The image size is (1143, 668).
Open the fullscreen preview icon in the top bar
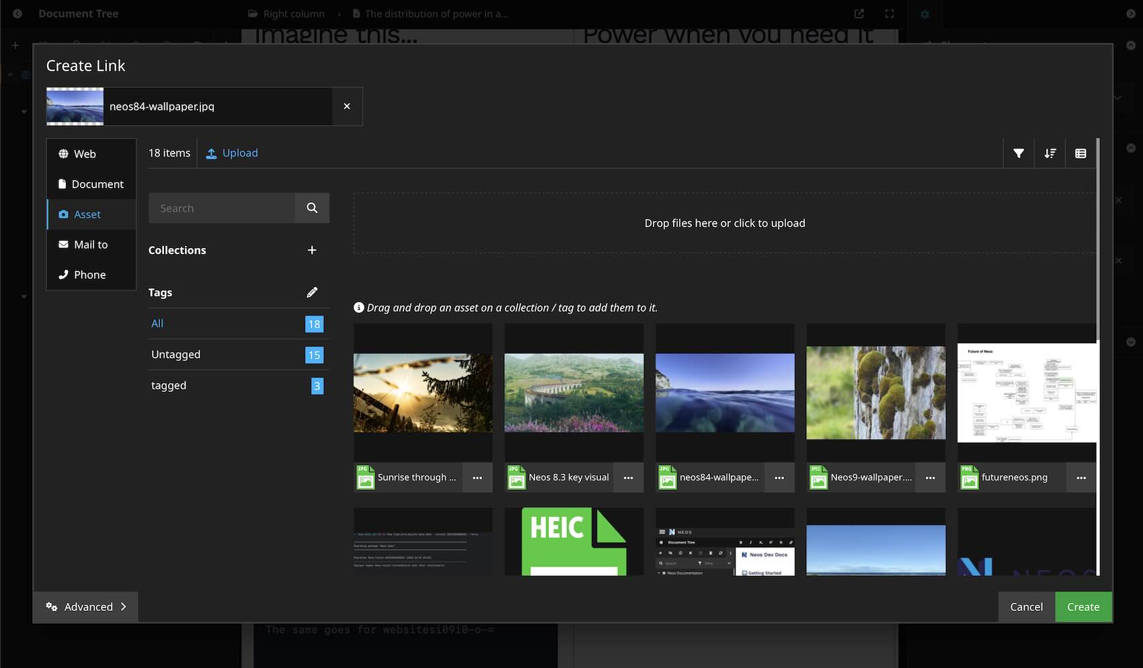pyautogui.click(x=890, y=13)
